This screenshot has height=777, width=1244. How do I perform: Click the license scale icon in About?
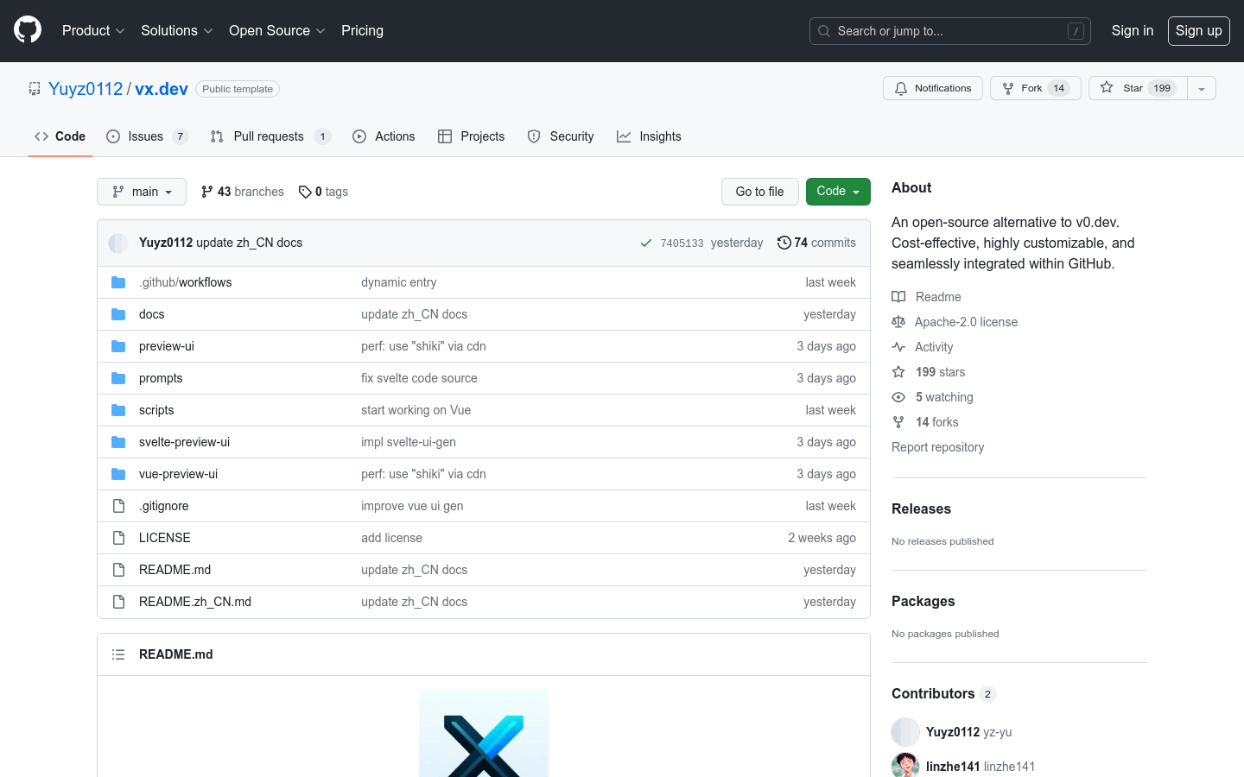tap(898, 322)
